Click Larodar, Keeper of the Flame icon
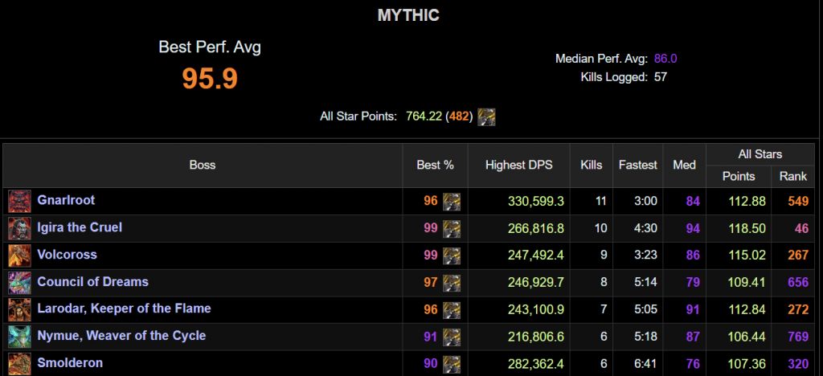 click(x=20, y=309)
